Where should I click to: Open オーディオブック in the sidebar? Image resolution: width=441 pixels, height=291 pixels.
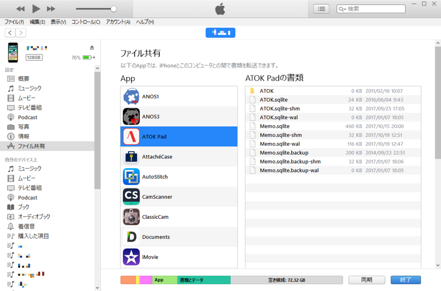47,217
